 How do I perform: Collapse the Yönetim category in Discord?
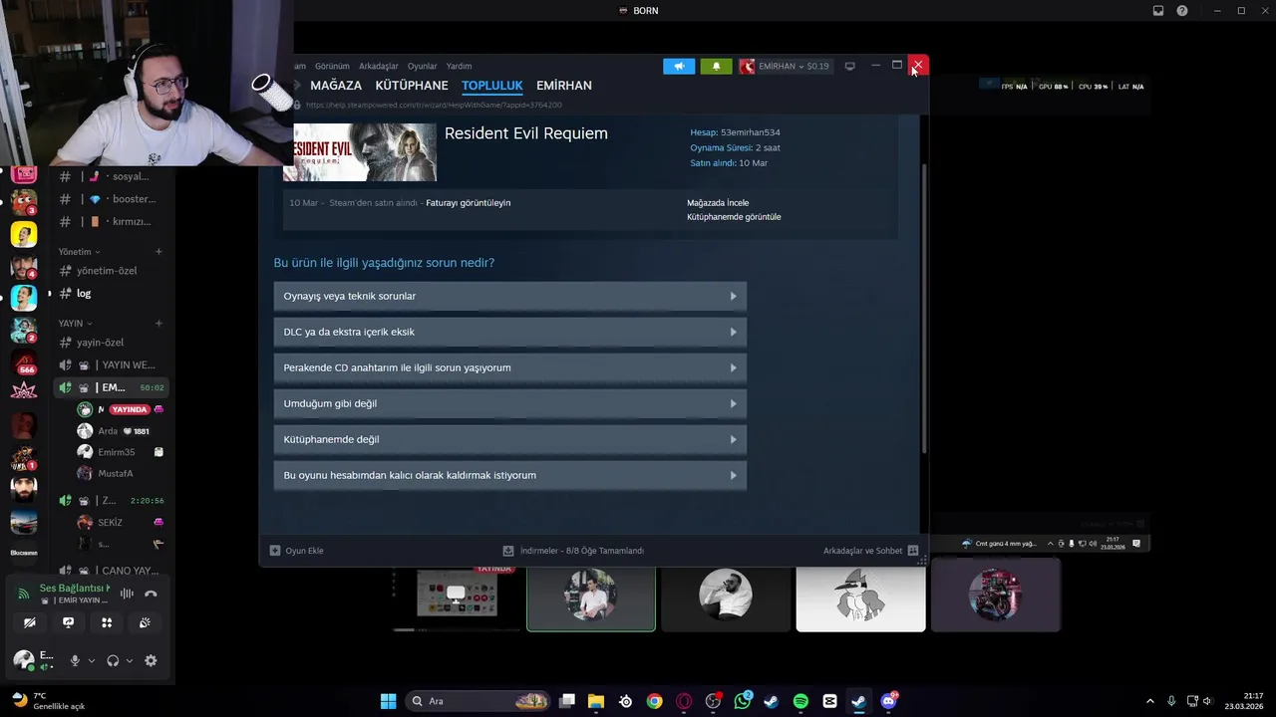[79, 252]
